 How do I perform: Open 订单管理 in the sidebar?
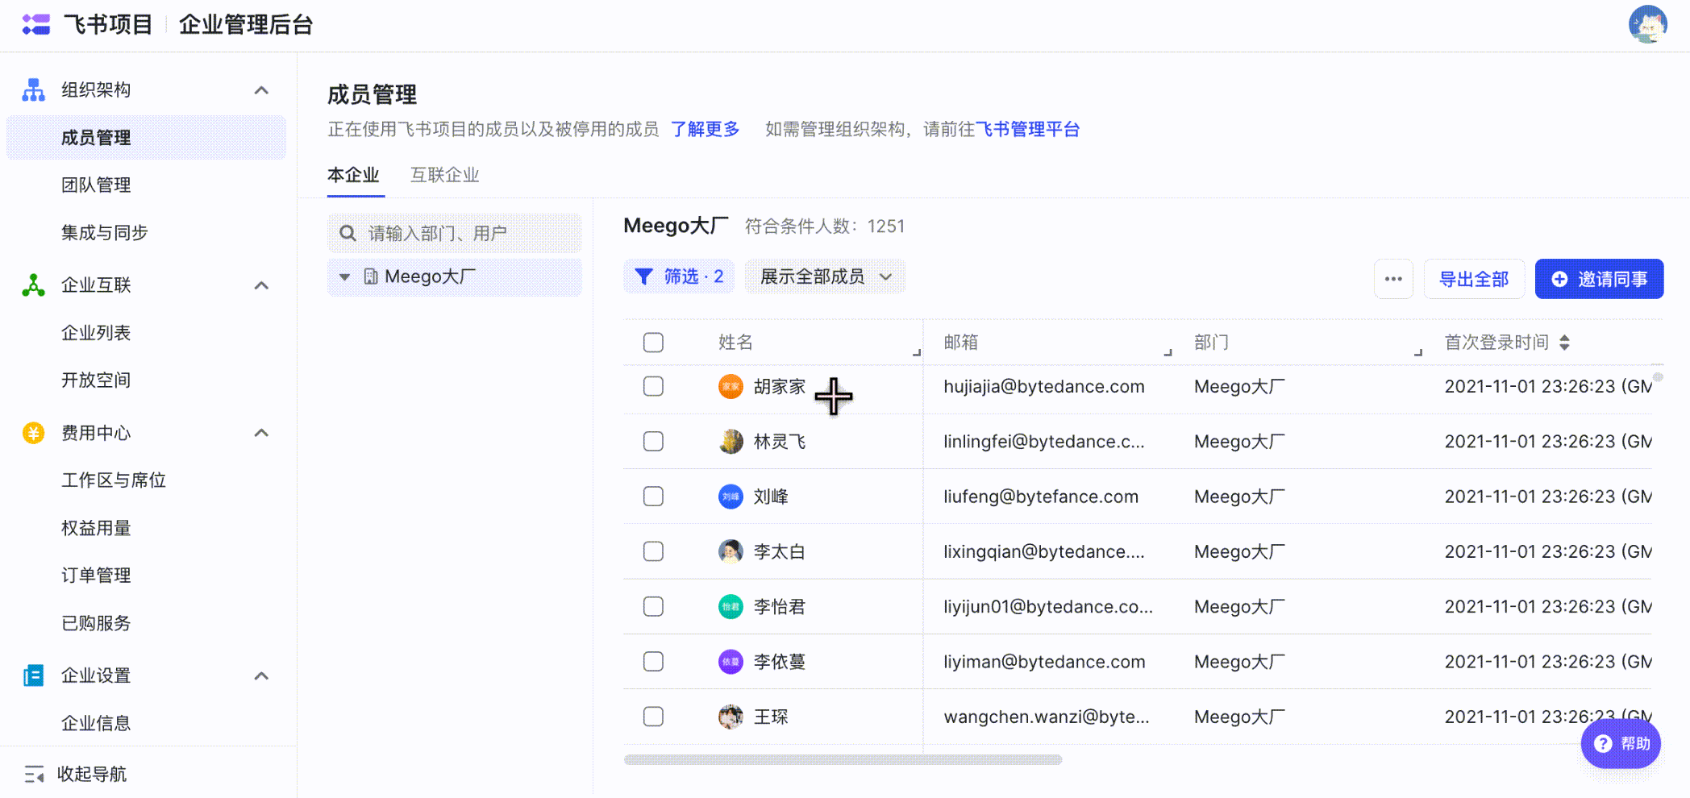(96, 576)
